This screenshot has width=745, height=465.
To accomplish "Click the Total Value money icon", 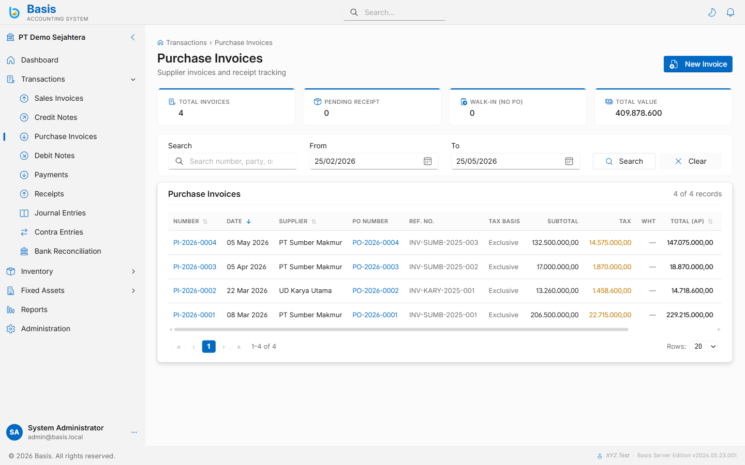I will 609,102.
